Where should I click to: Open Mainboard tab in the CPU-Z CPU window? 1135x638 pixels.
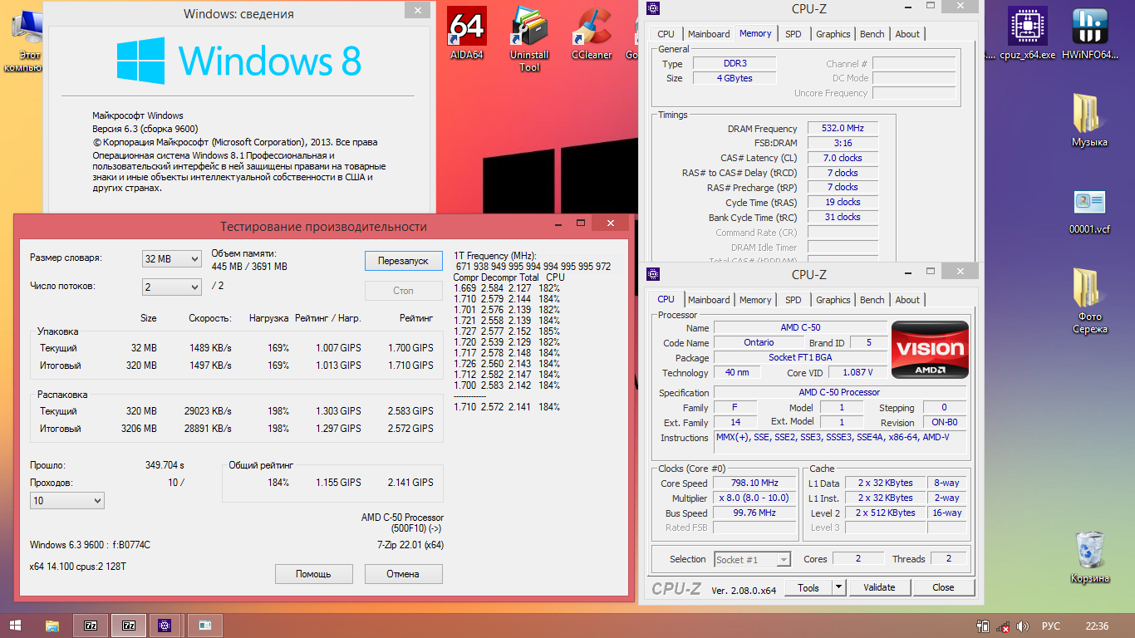(x=709, y=300)
